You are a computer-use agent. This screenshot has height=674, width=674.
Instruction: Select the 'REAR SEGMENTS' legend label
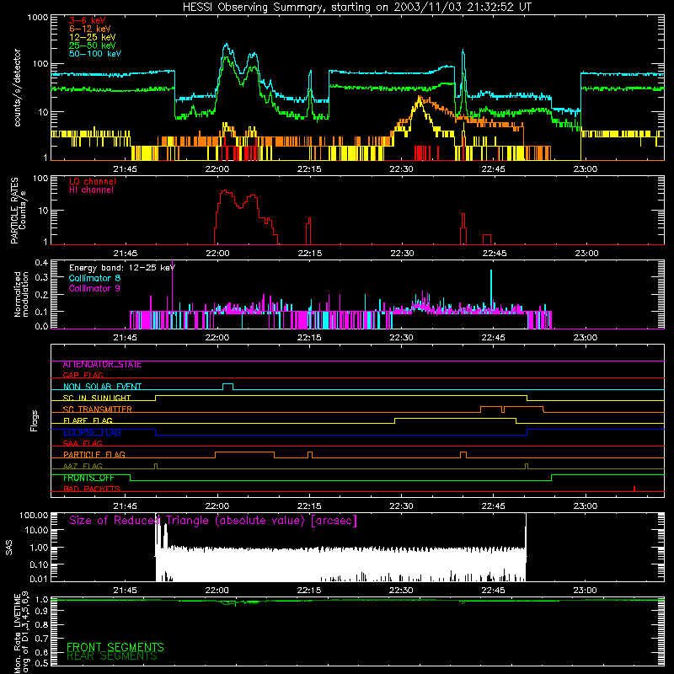coord(112,656)
